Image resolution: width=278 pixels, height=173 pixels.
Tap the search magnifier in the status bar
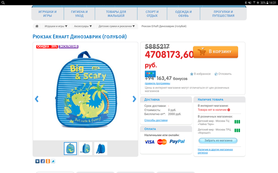click(x=3, y=3)
